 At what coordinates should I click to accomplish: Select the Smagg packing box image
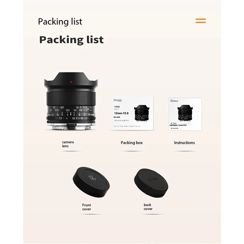132,113
